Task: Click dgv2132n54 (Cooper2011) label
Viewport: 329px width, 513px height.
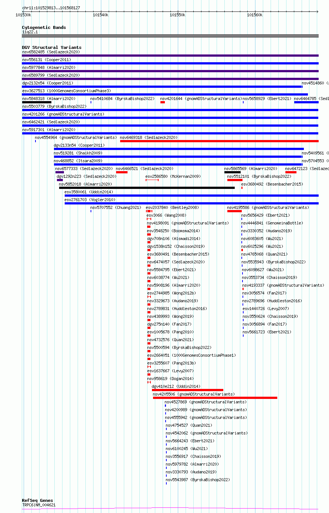Action: [x=48, y=83]
